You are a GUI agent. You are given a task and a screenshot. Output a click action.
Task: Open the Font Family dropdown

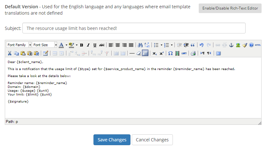[19, 45]
